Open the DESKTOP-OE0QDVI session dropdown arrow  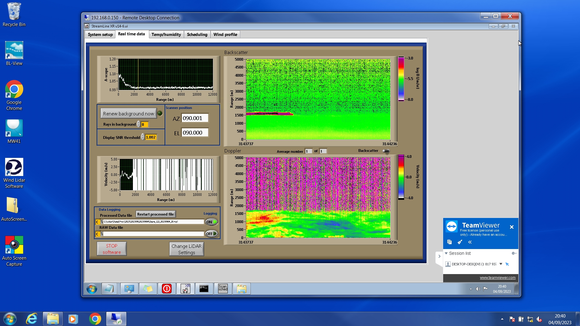point(501,264)
